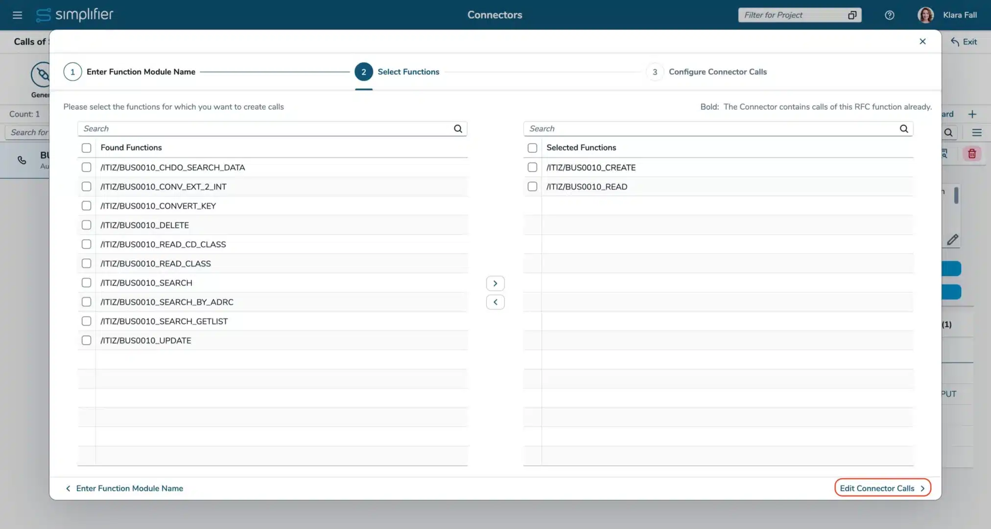Click the left arrow to remove selected functions

click(495, 302)
